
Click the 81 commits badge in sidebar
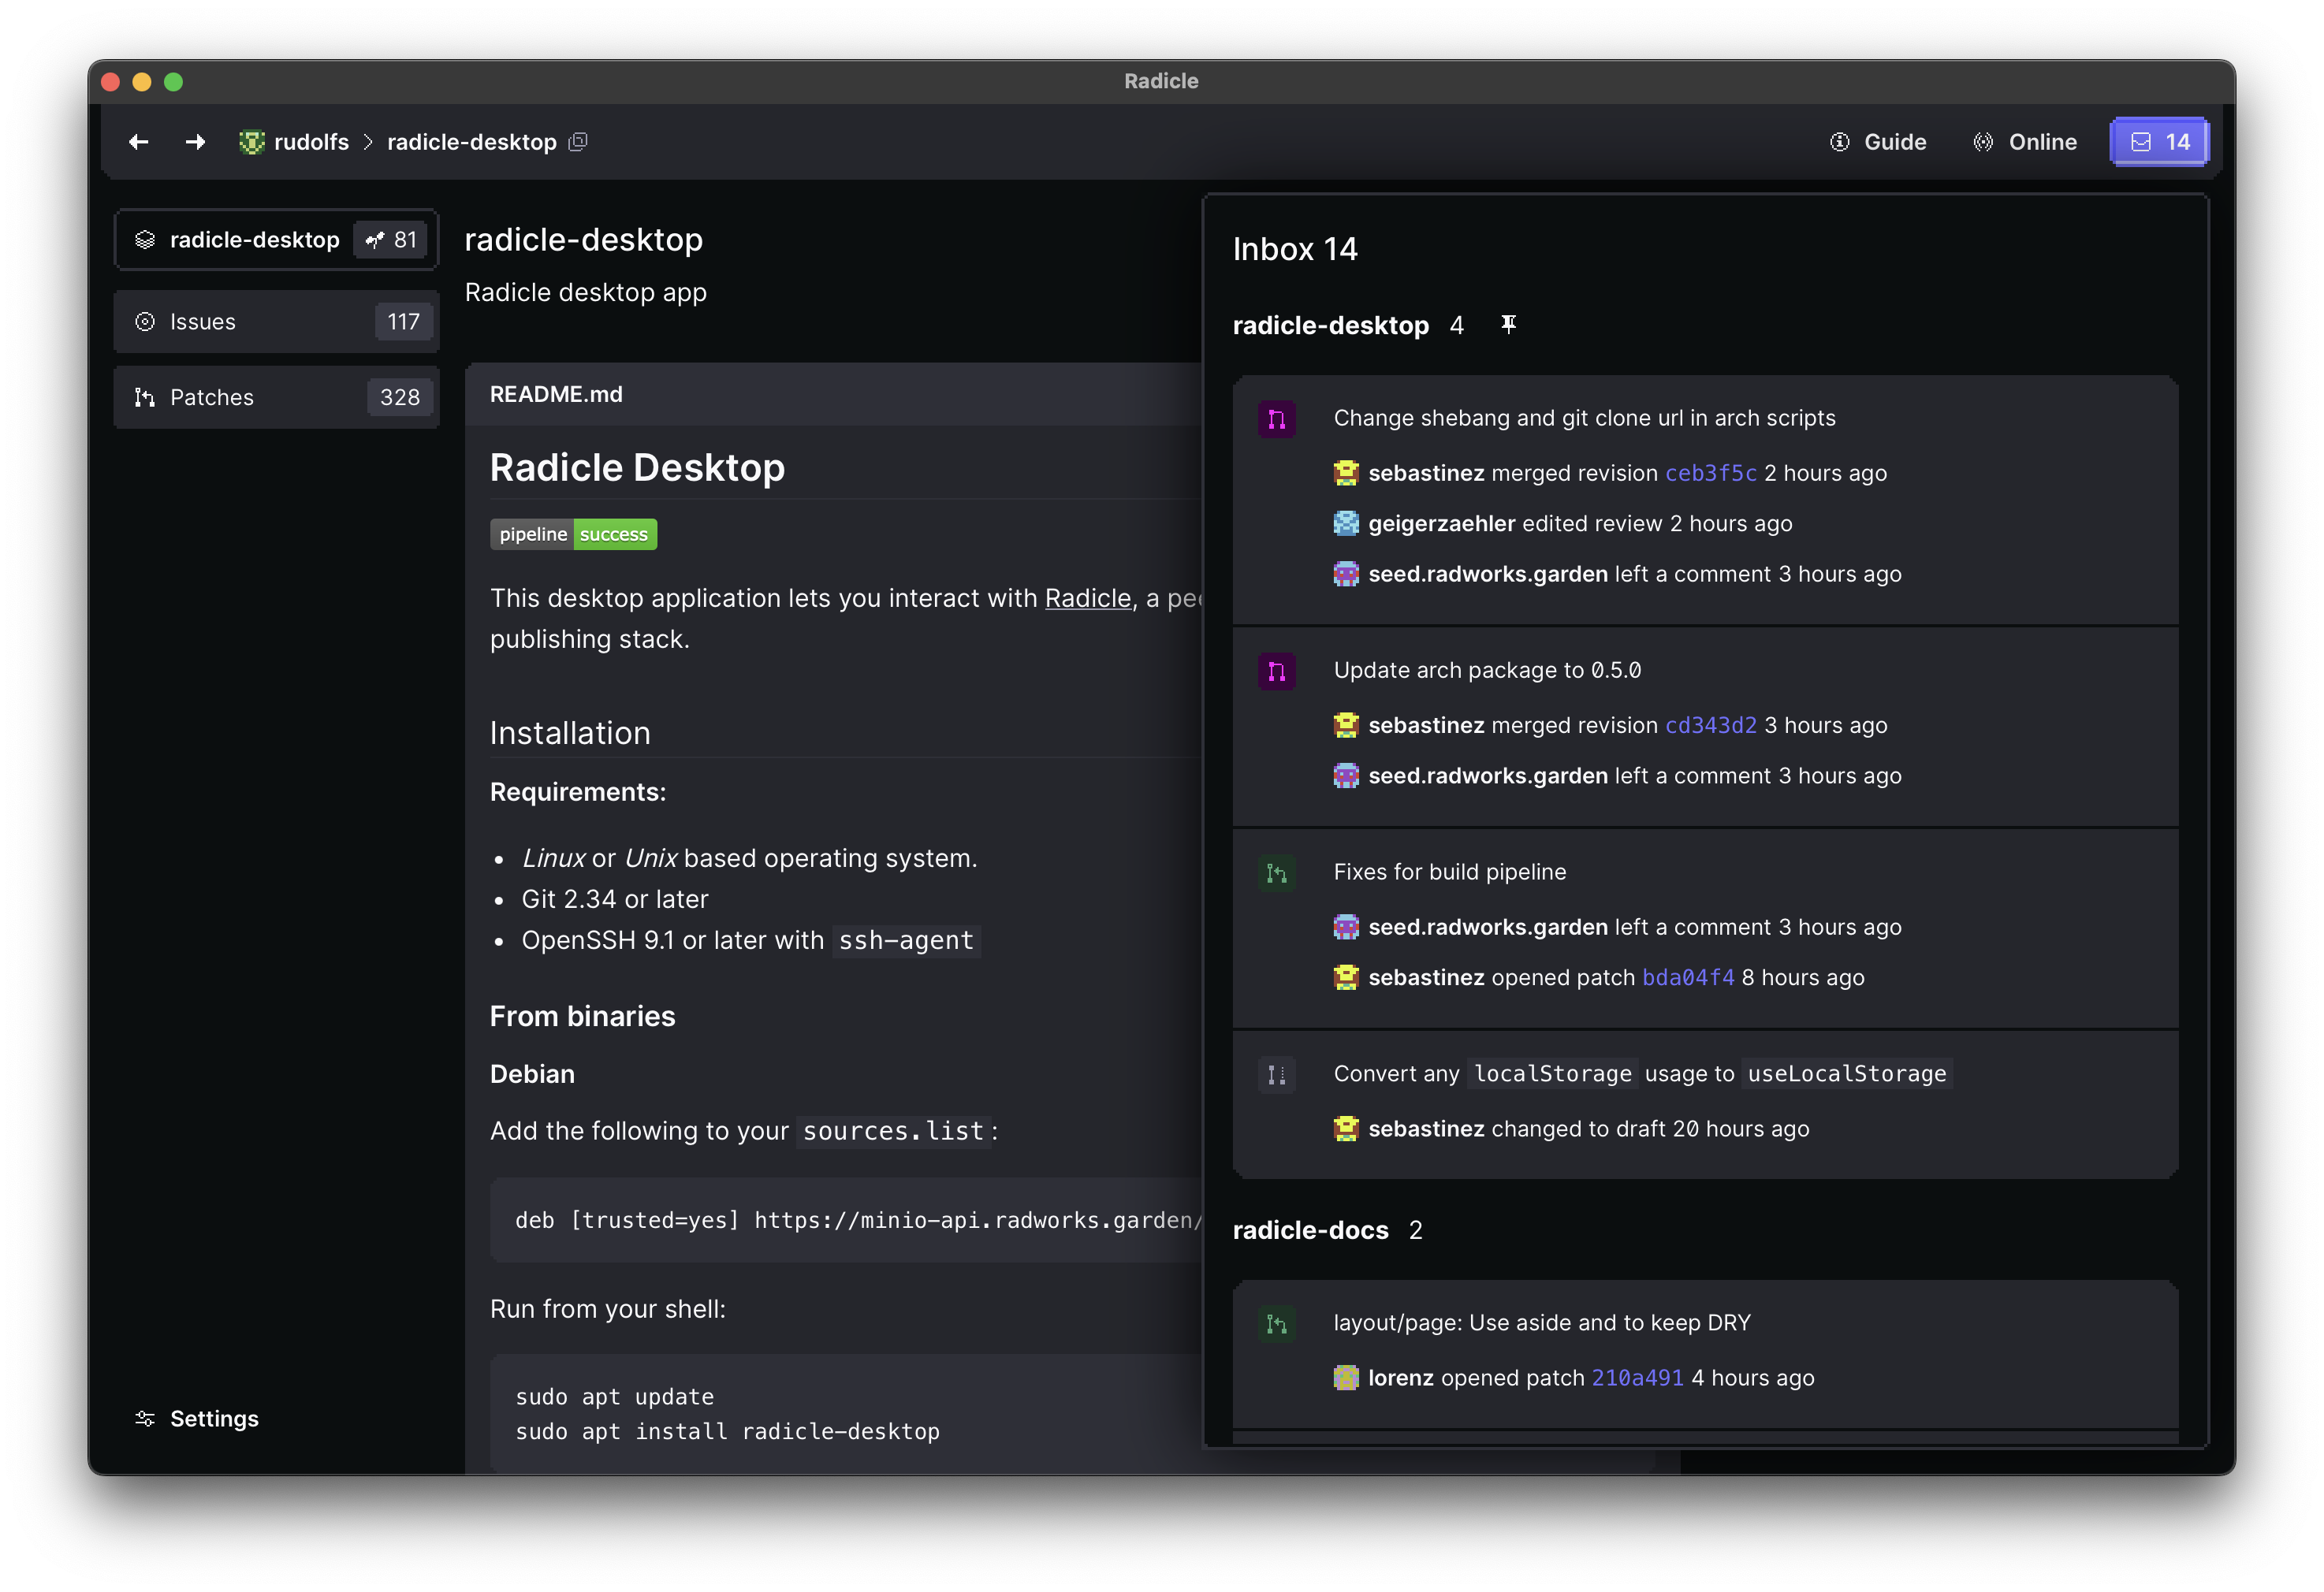391,240
